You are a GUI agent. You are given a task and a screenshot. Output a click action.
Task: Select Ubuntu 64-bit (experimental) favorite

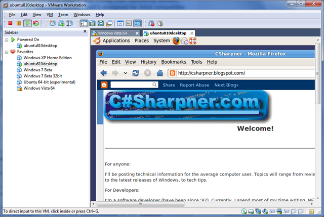(x=49, y=82)
